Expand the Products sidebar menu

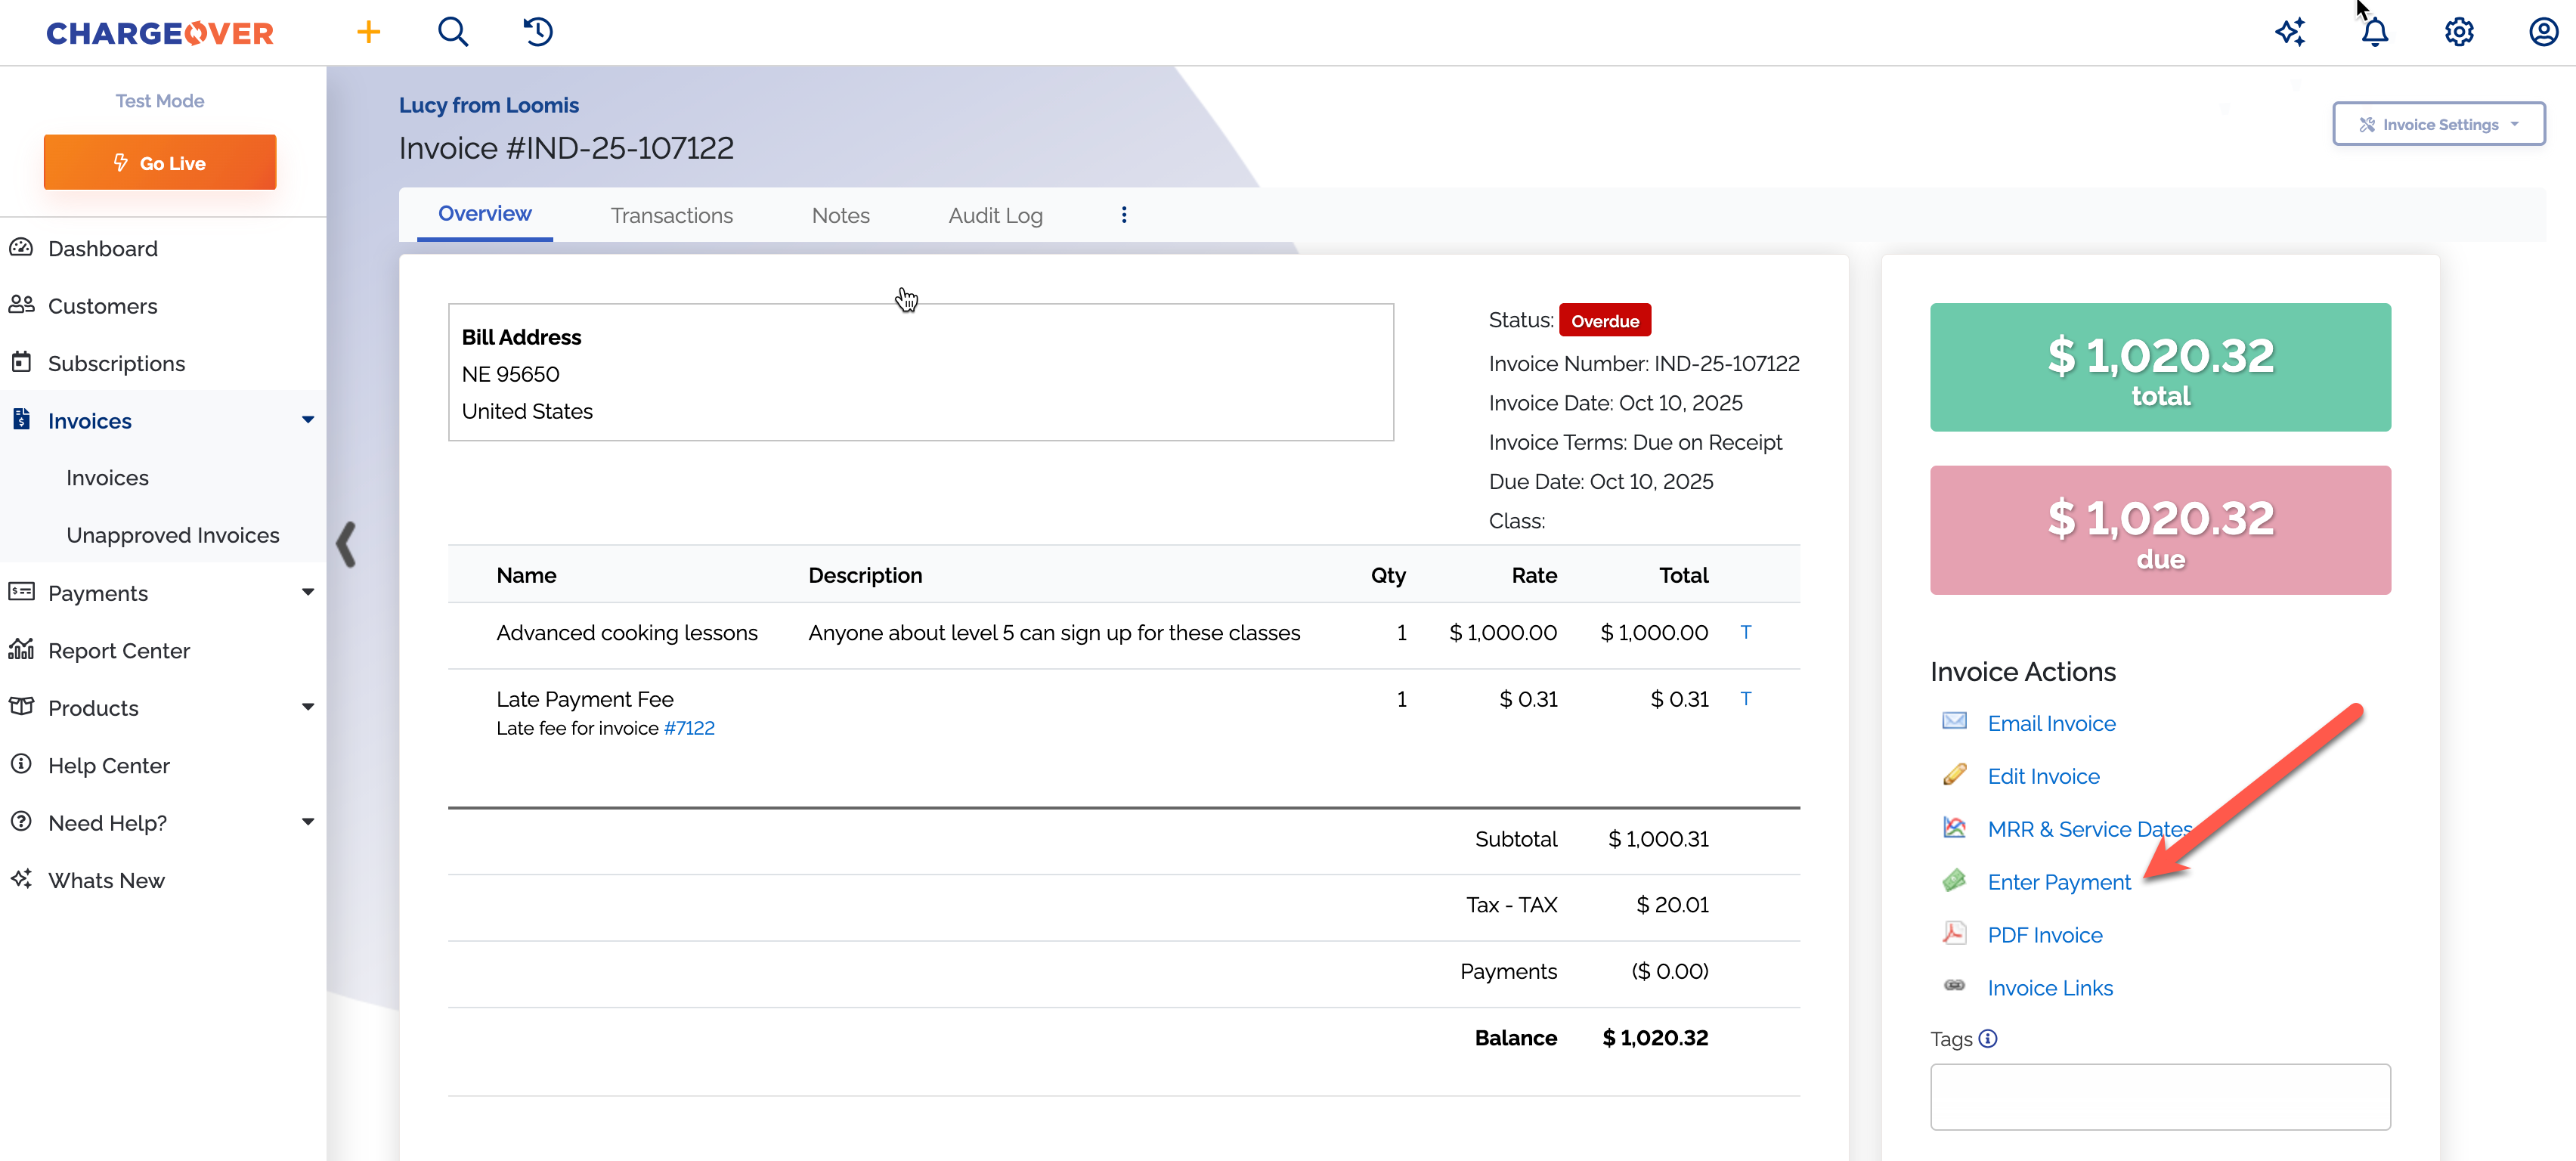point(307,707)
